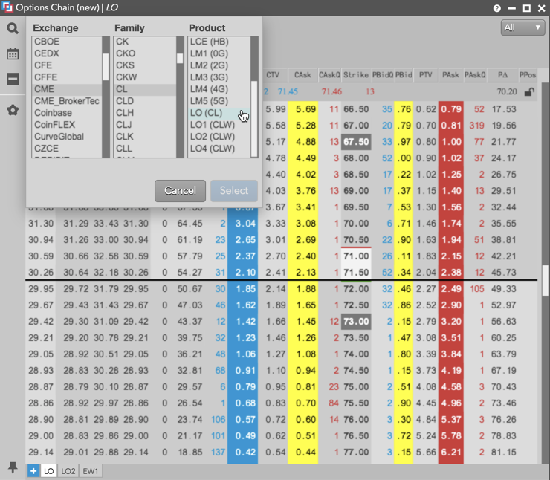
Task: Click the red PAsk cell showing 6.21
Action: pyautogui.click(x=450, y=452)
